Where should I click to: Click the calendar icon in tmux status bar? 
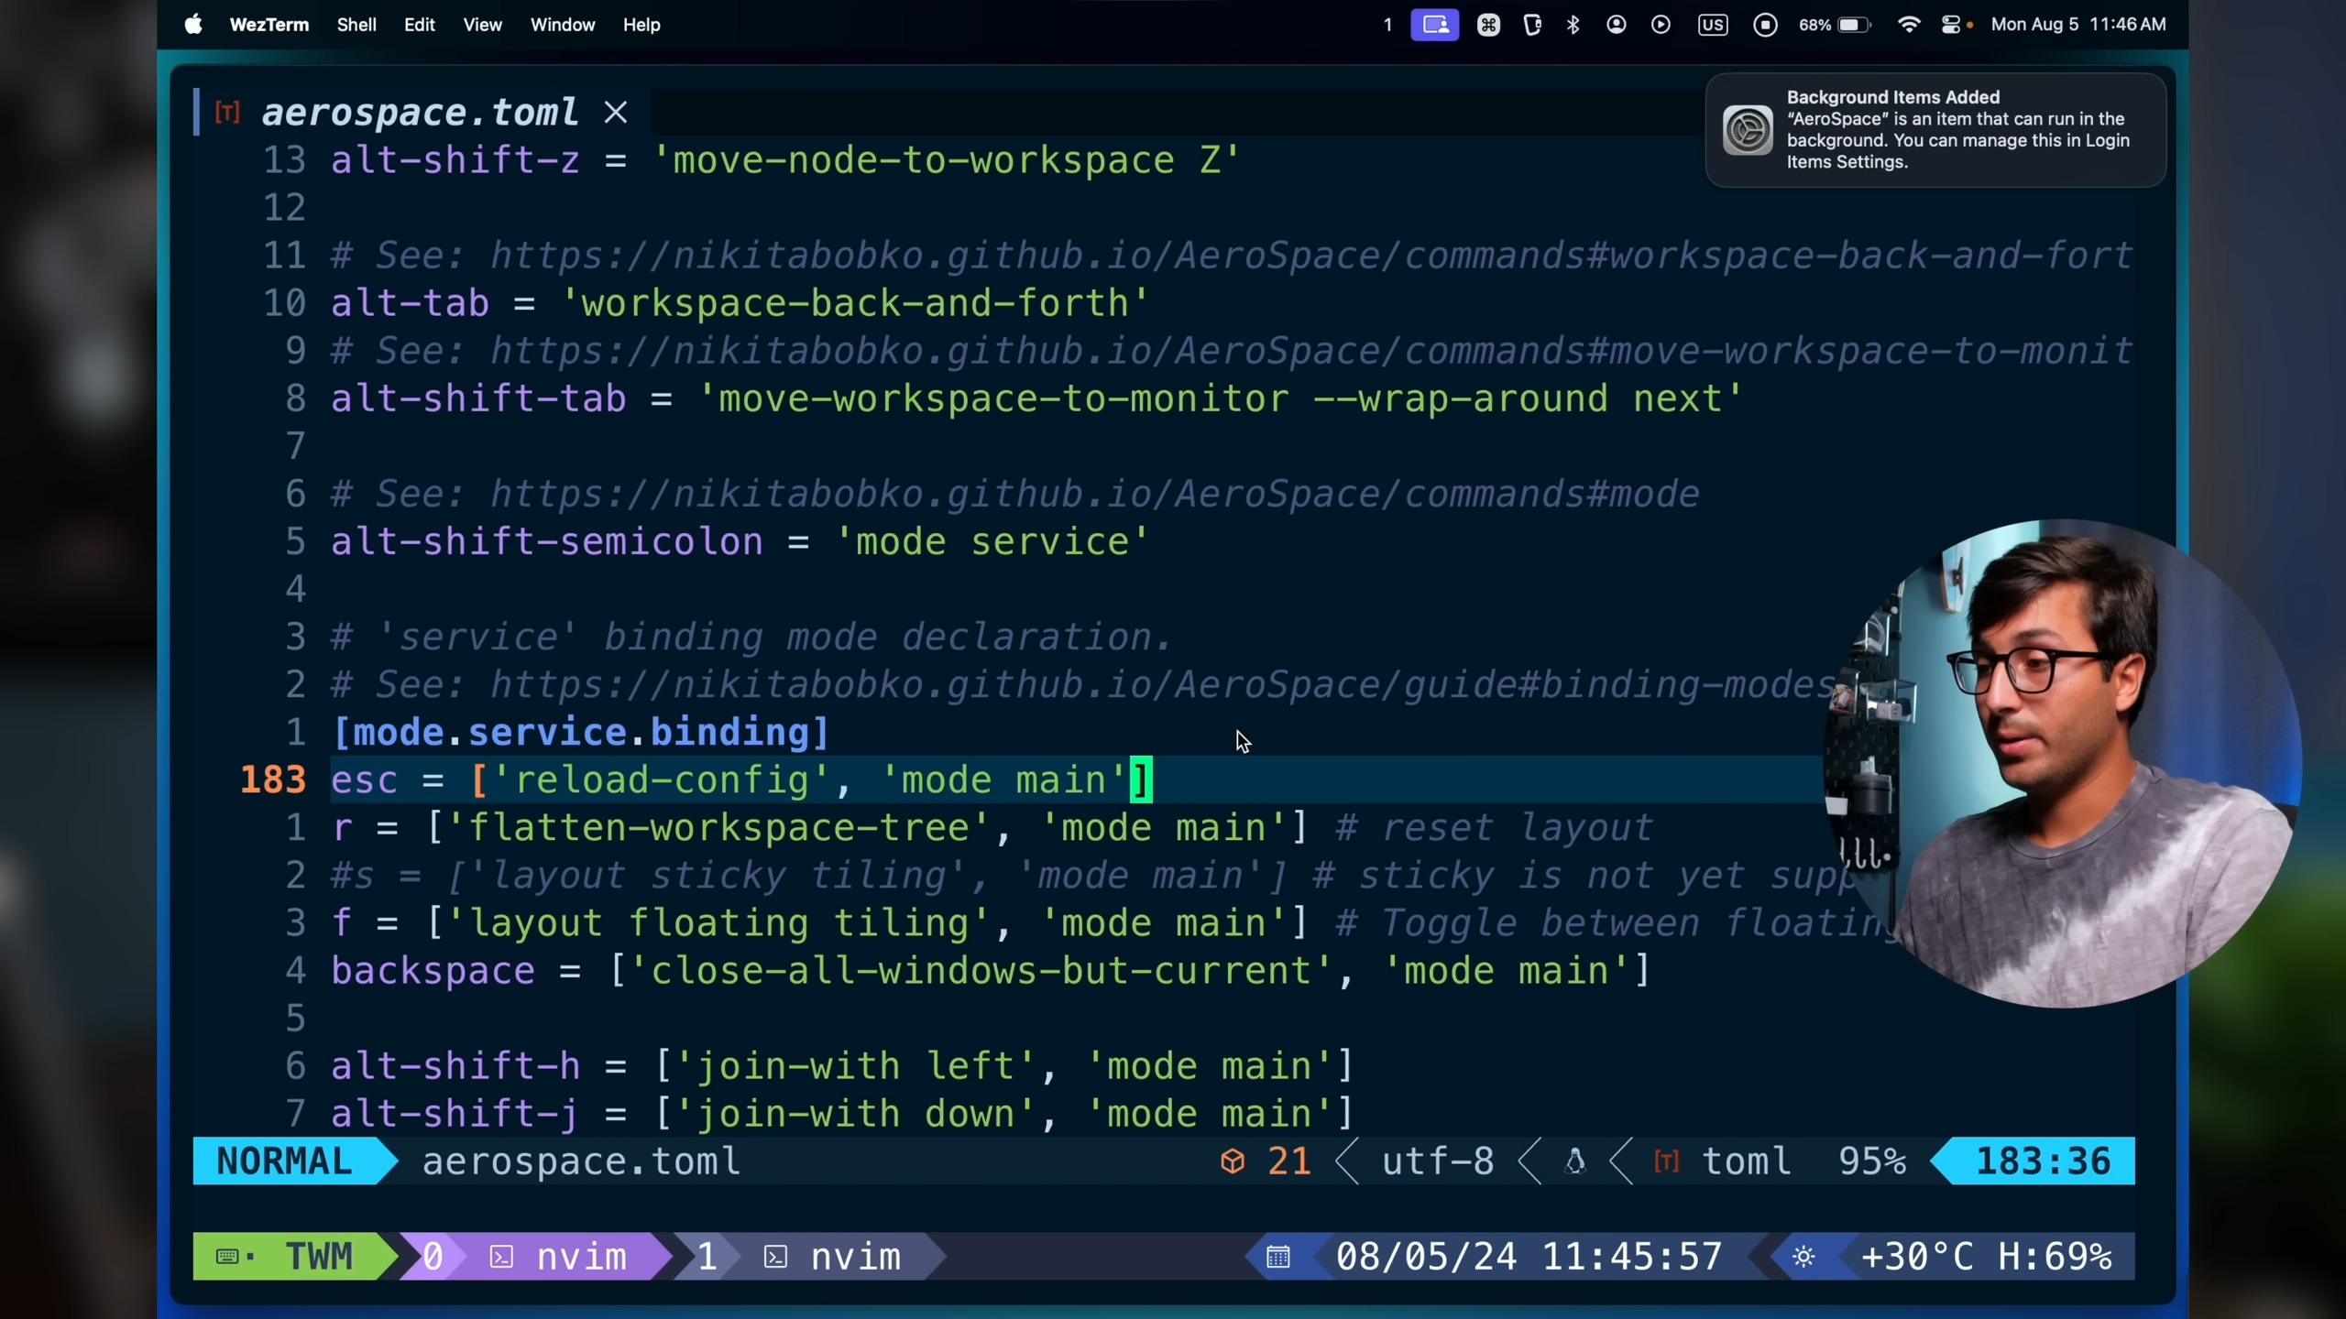(x=1278, y=1257)
